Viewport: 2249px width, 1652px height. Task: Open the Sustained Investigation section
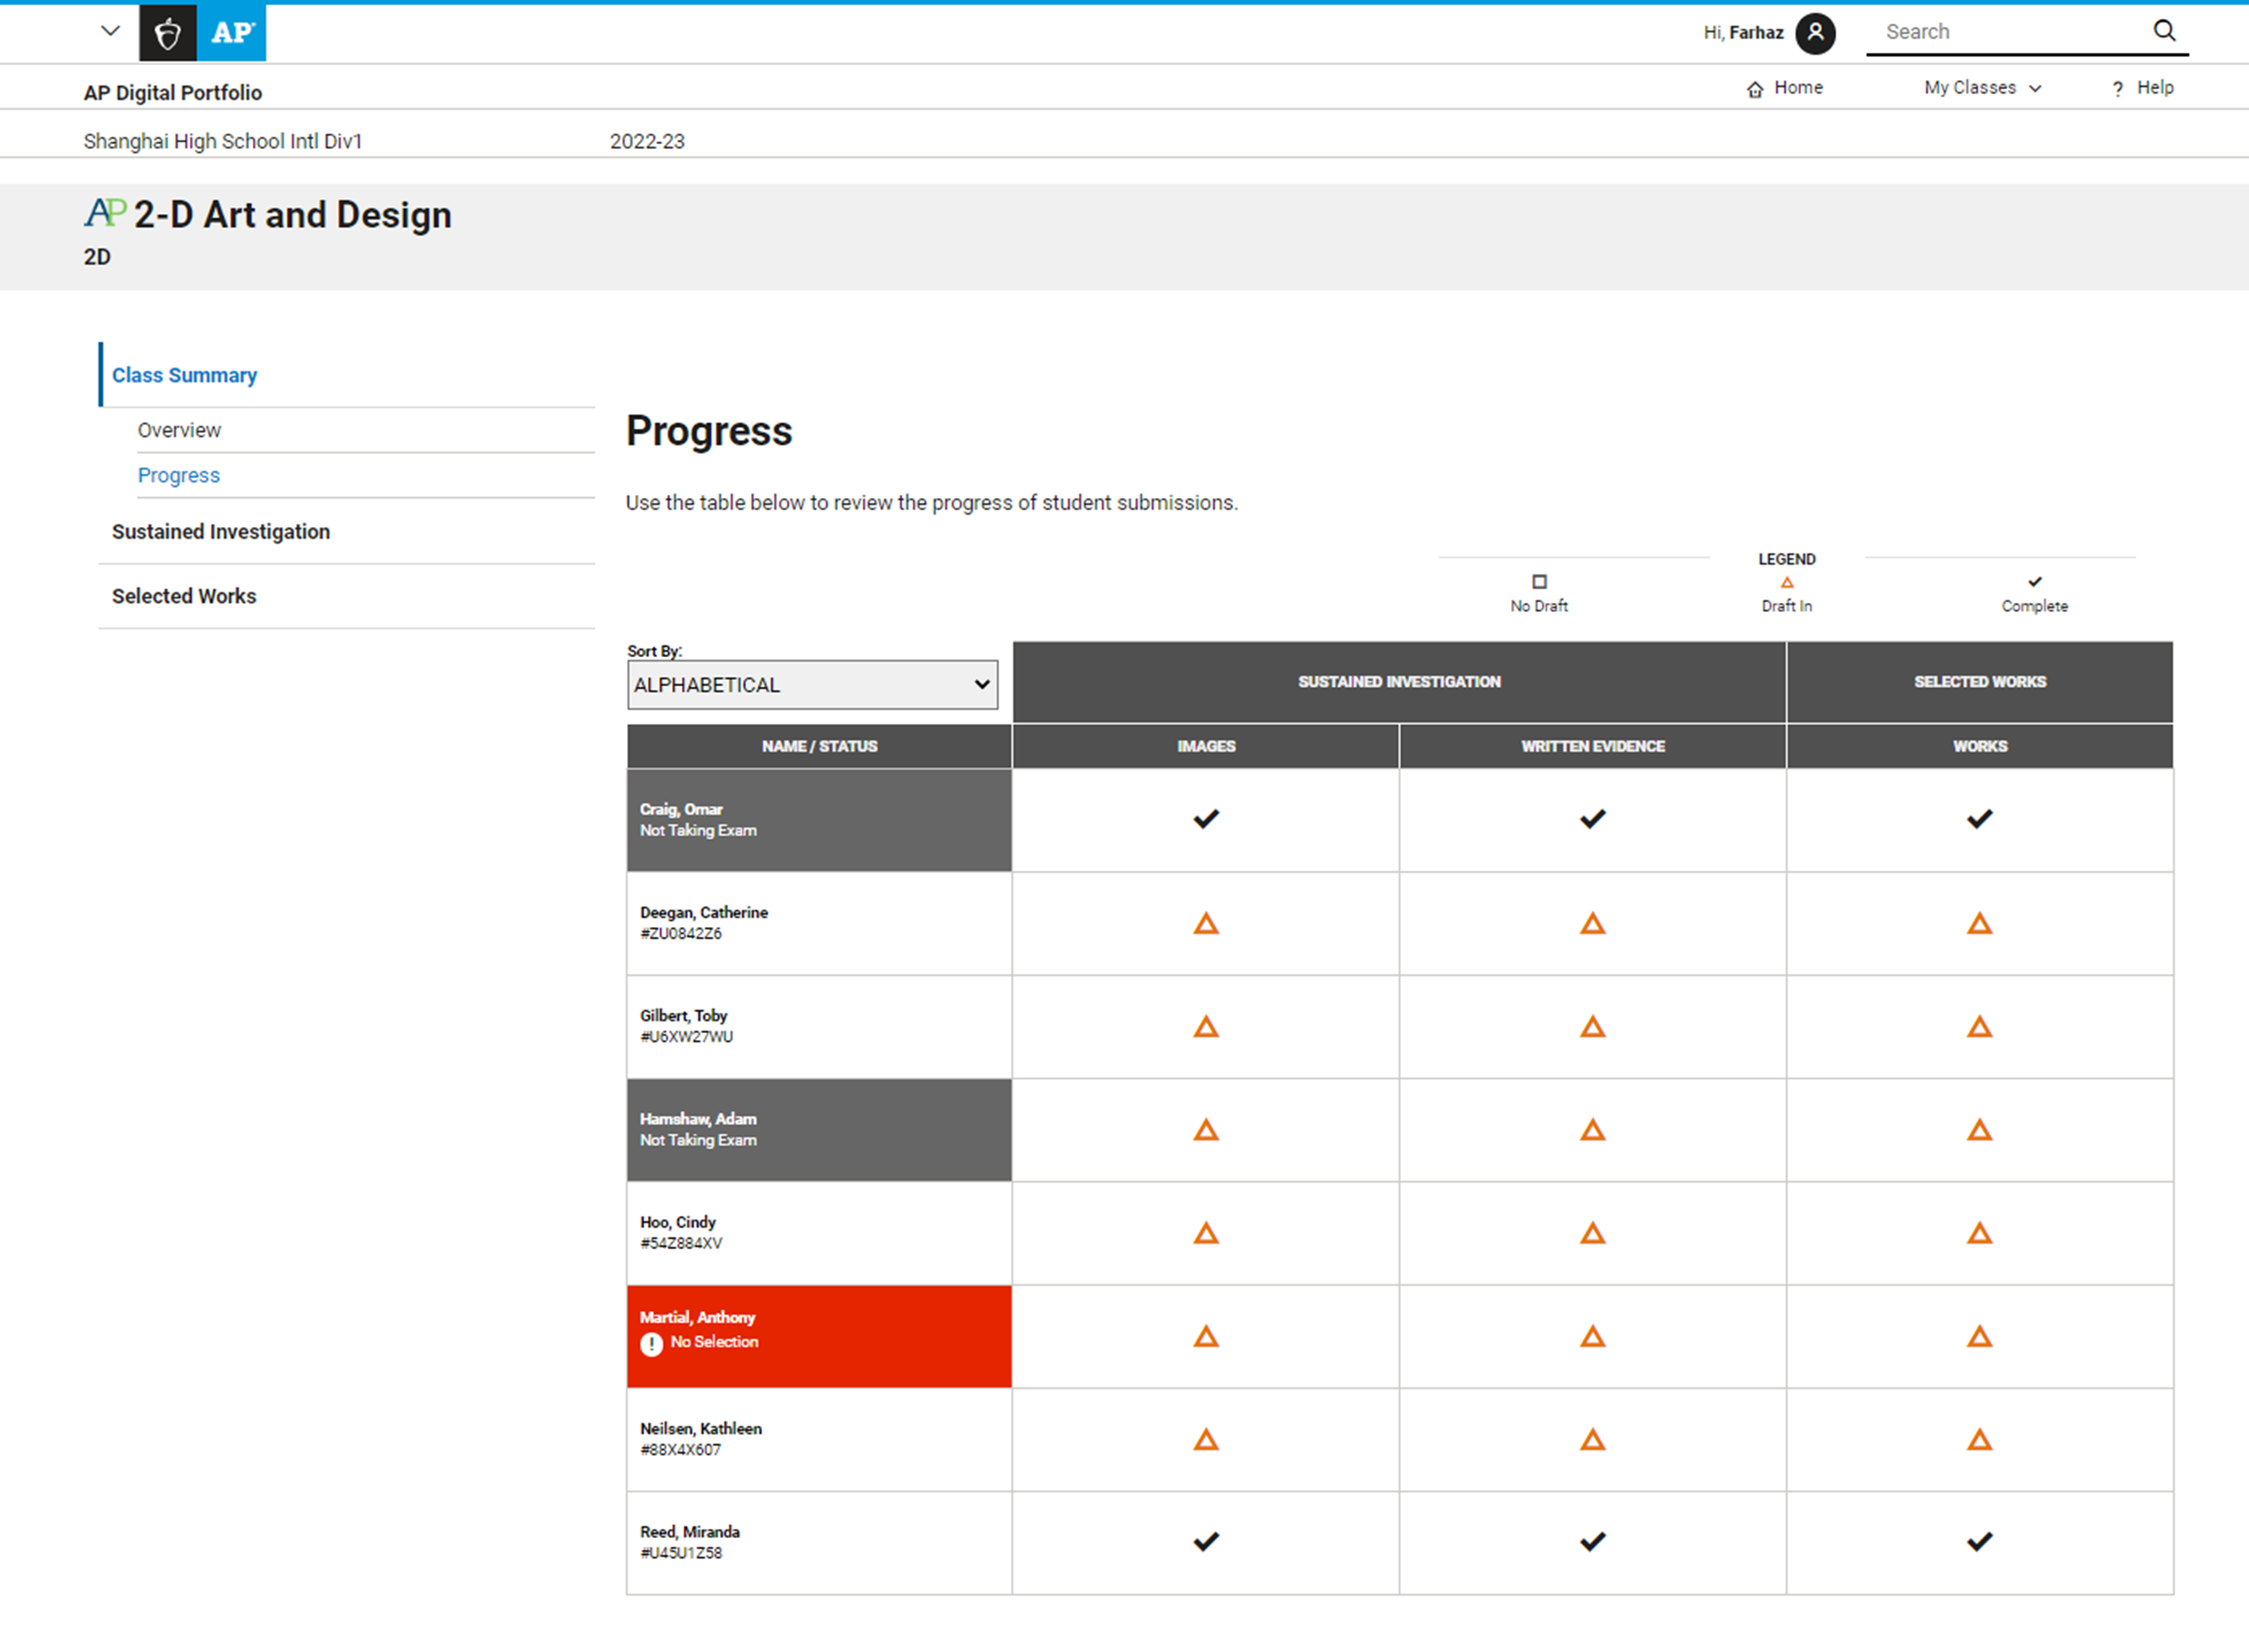click(x=221, y=532)
